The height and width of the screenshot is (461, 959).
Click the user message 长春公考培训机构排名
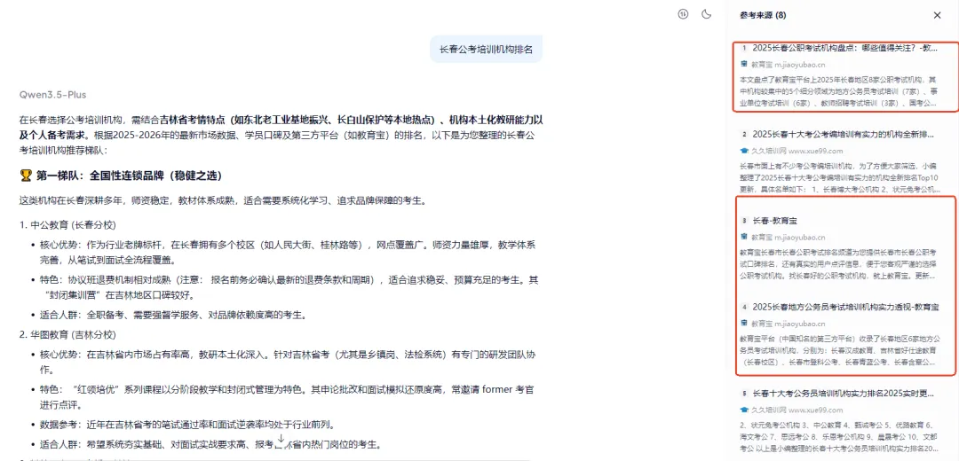click(x=486, y=50)
